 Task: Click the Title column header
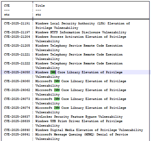[x=40, y=6]
